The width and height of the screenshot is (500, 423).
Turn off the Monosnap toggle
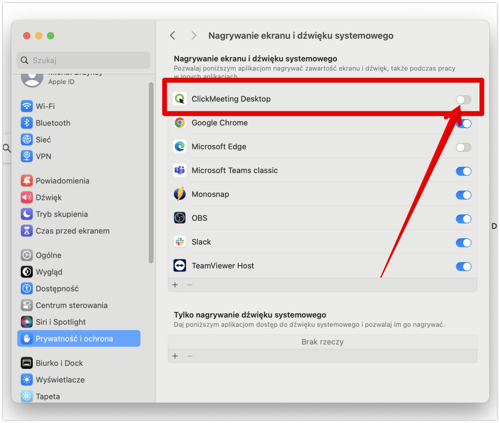click(x=464, y=195)
